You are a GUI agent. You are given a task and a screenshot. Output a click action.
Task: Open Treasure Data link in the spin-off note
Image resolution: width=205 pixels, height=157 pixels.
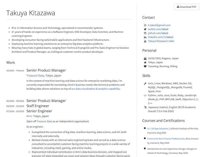coord(44,121)
